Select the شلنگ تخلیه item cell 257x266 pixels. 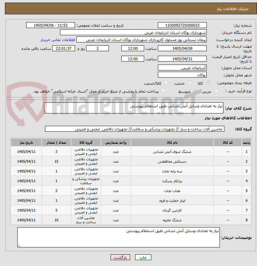(x=172, y=220)
